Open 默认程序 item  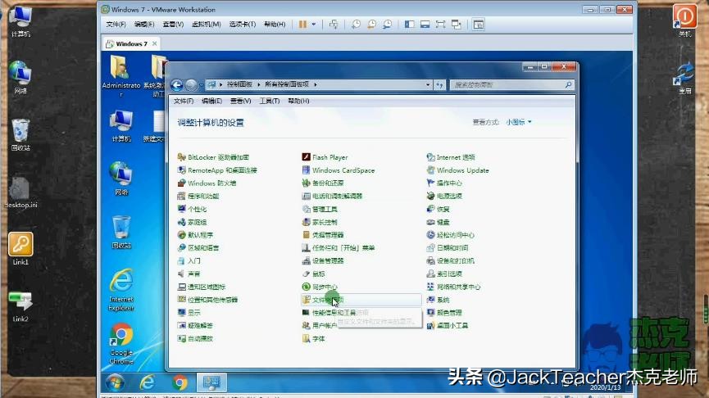[x=195, y=235]
